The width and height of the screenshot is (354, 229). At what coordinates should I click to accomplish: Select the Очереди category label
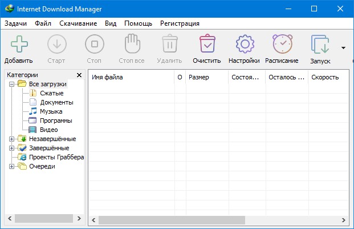(42, 166)
